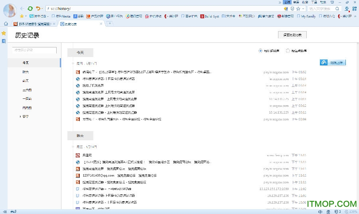Click the home icon in the tab bar
The width and height of the screenshot is (359, 214).
click(x=6, y=24)
